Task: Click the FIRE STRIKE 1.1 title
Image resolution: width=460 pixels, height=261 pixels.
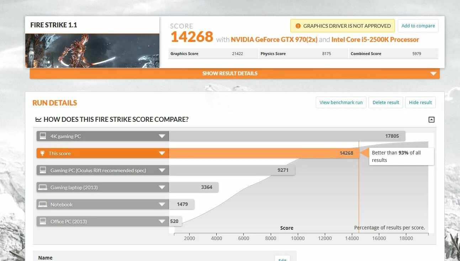Action: coord(54,25)
